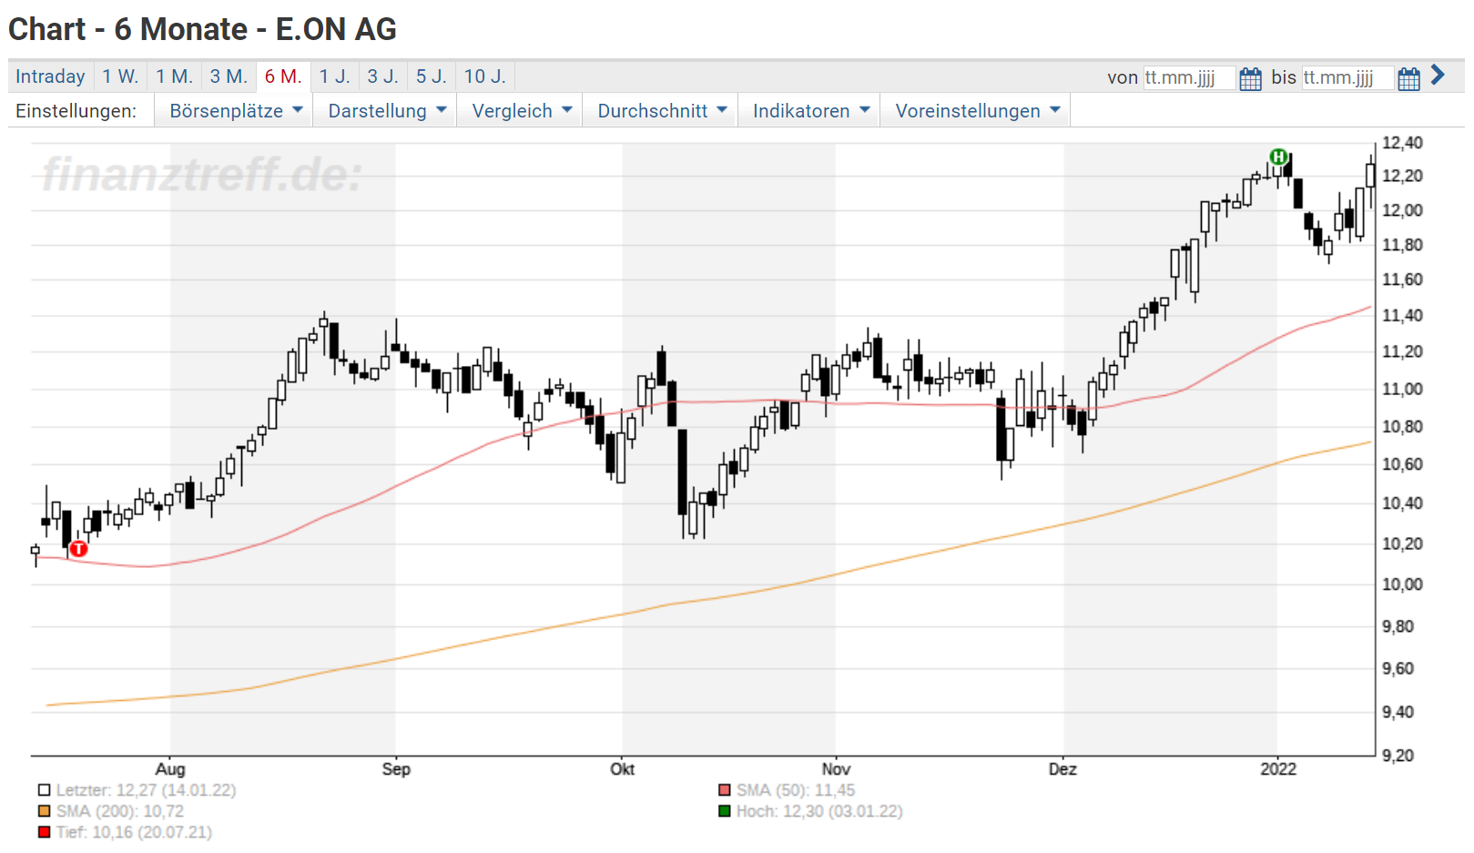Click 'SMA (50): 11,45' legend text
The image size is (1474, 853).
[796, 790]
